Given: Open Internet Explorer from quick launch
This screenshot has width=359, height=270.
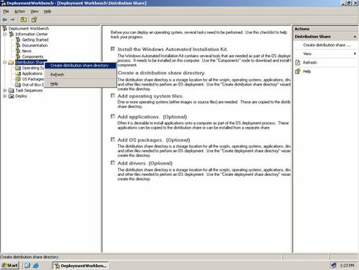Looking at the screenshot, I should pyautogui.click(x=36, y=265).
